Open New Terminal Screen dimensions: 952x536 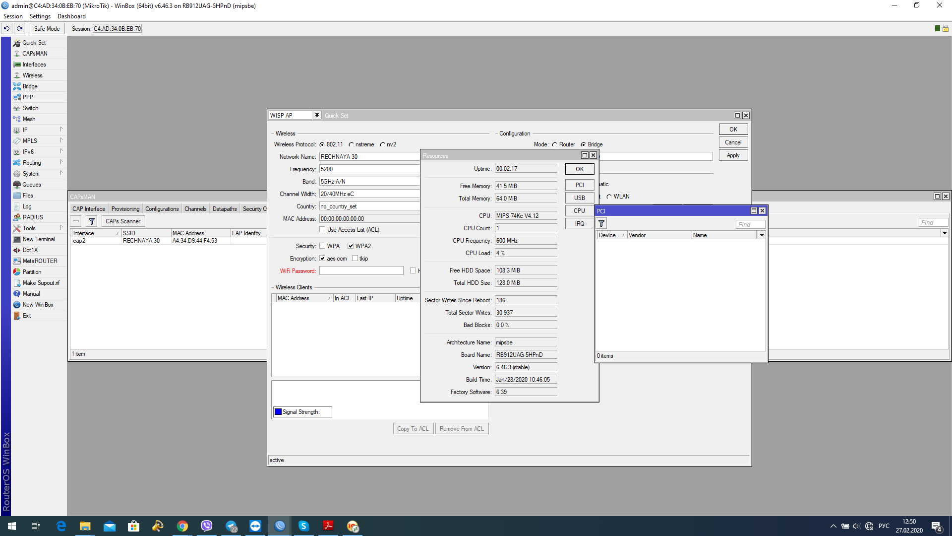[39, 239]
